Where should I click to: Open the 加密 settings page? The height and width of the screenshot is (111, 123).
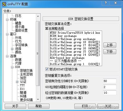pos(23,78)
